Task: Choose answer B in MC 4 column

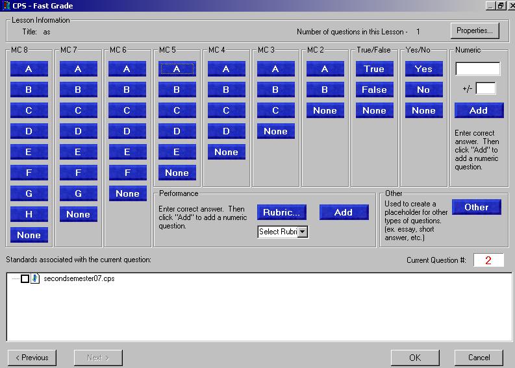Action: [226, 90]
